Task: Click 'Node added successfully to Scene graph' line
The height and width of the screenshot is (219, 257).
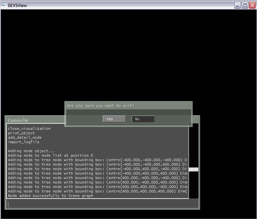Action: (x=51, y=196)
